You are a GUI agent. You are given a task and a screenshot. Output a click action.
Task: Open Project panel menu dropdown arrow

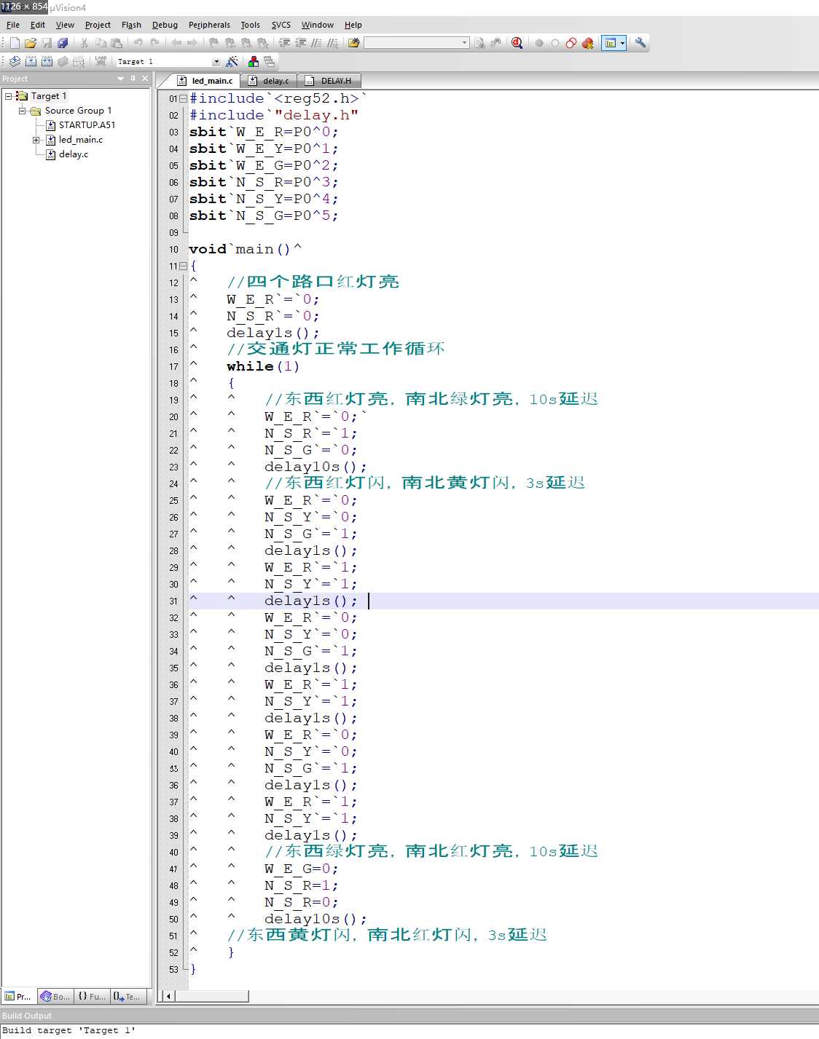(120, 78)
